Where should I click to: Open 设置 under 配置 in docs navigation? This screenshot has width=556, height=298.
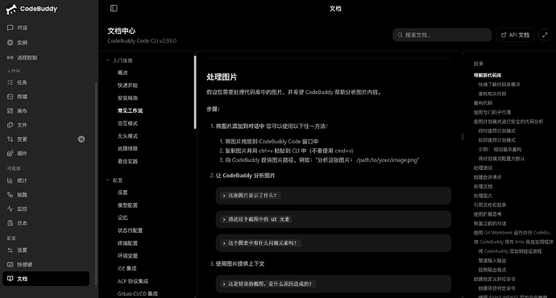[122, 192]
